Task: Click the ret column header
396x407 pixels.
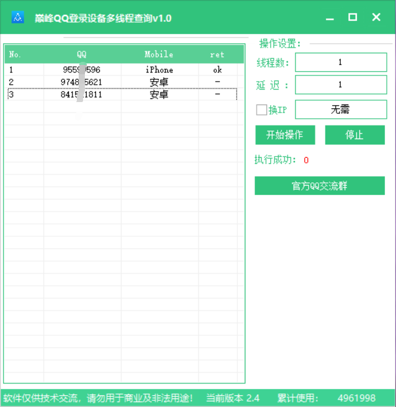Action: click(x=217, y=54)
